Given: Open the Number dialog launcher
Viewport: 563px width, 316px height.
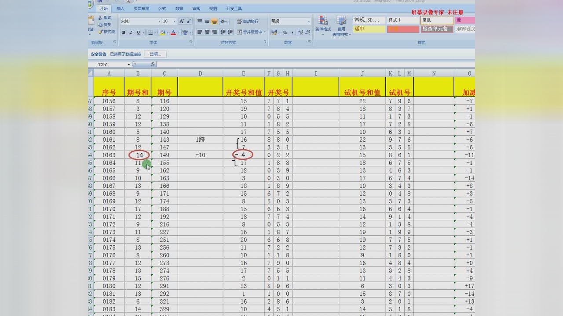Looking at the screenshot, I should (310, 42).
